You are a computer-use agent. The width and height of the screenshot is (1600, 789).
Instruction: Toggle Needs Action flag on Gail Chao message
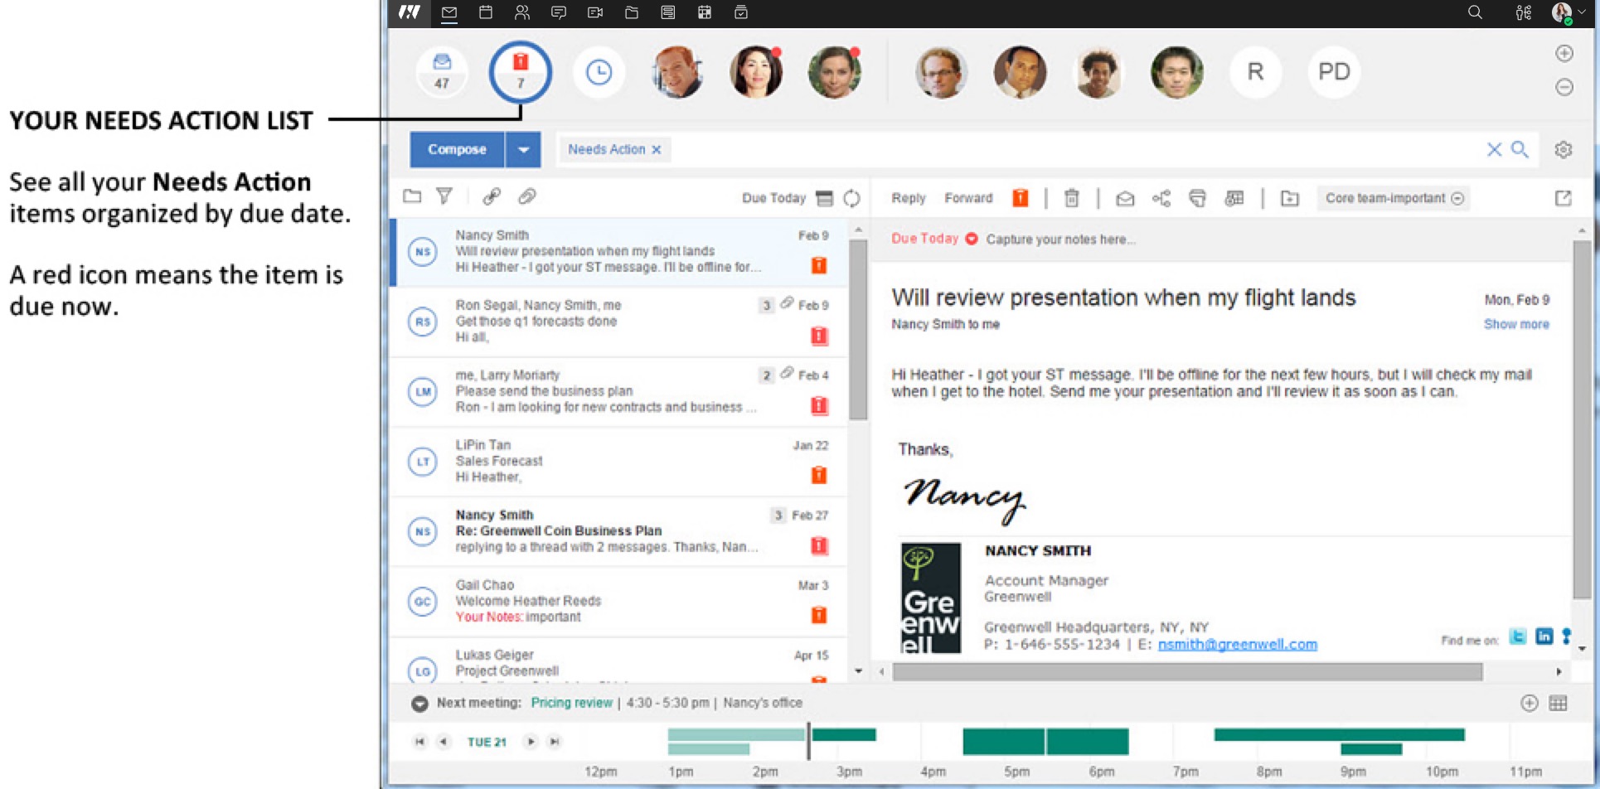[819, 615]
